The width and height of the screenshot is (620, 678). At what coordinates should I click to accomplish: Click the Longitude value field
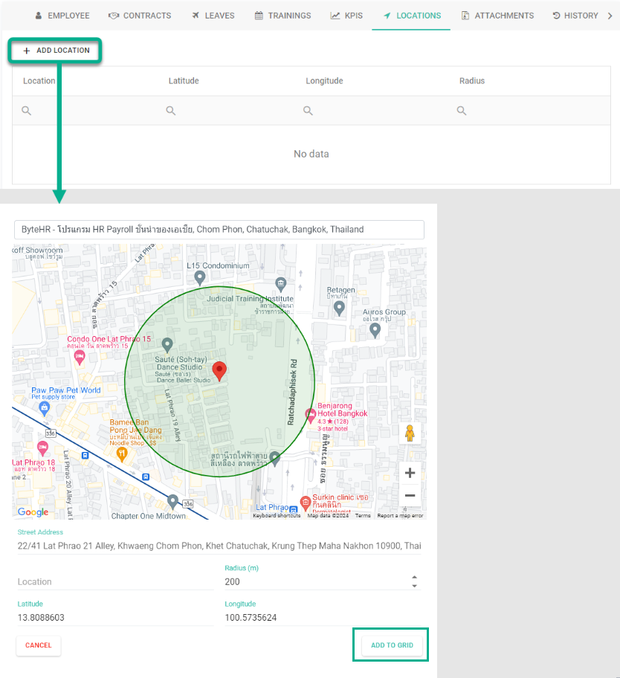(323, 618)
